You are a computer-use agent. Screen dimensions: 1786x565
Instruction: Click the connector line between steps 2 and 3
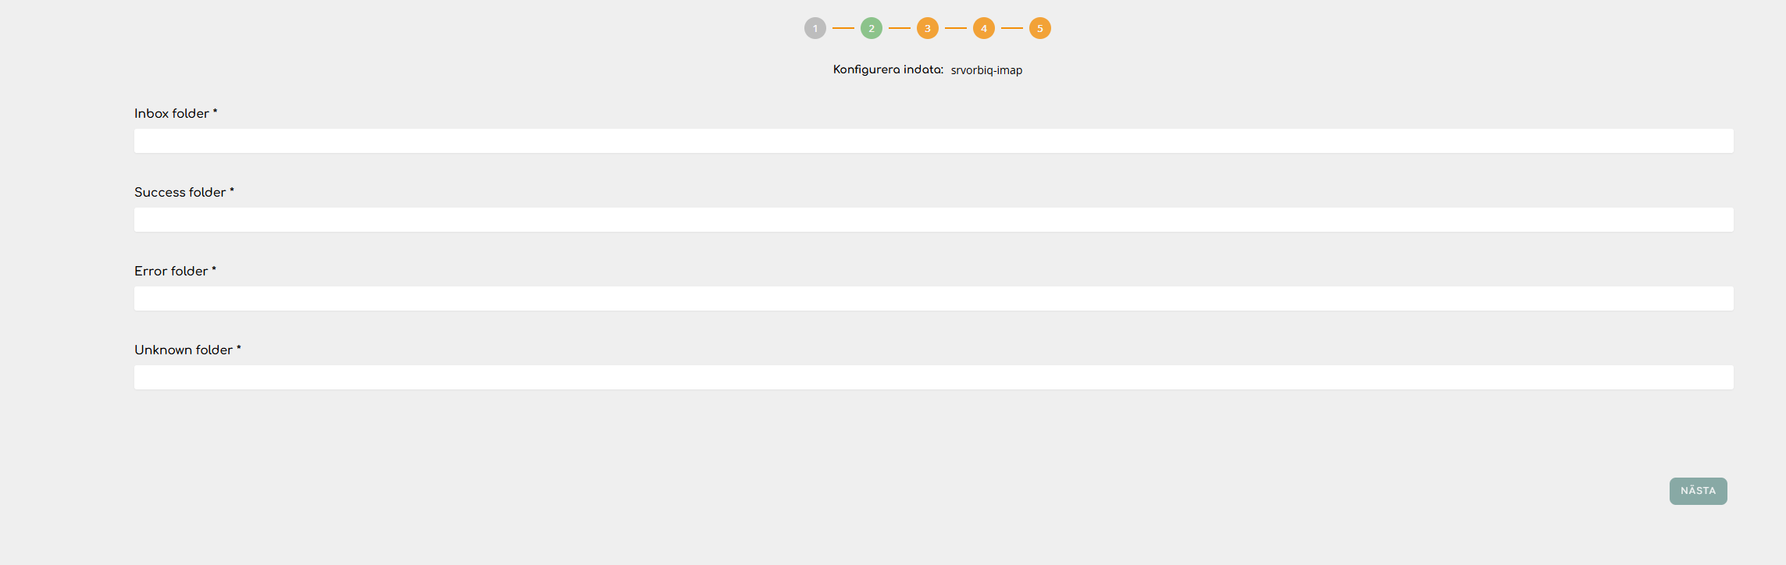[899, 28]
